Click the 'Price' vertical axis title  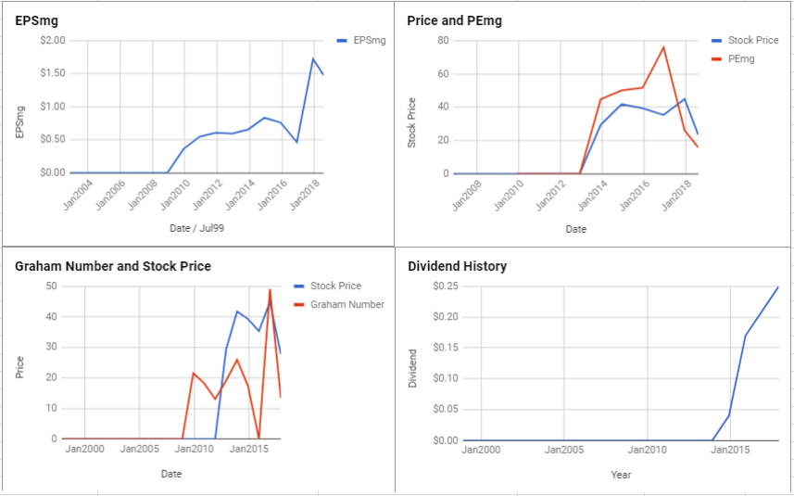(x=19, y=367)
